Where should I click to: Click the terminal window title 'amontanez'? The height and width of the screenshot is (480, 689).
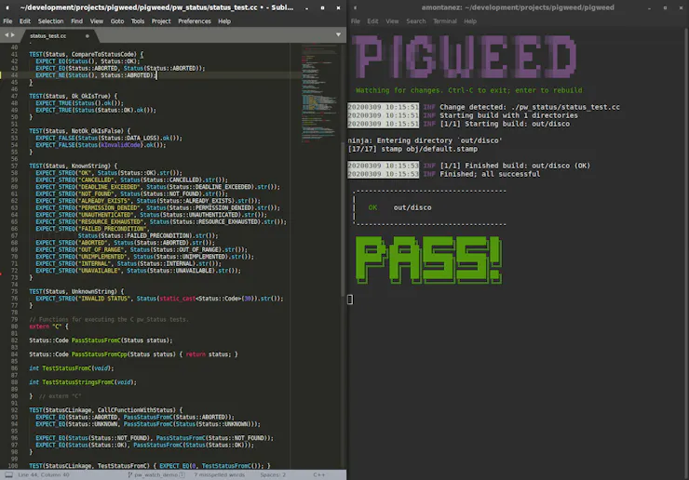(518, 7)
